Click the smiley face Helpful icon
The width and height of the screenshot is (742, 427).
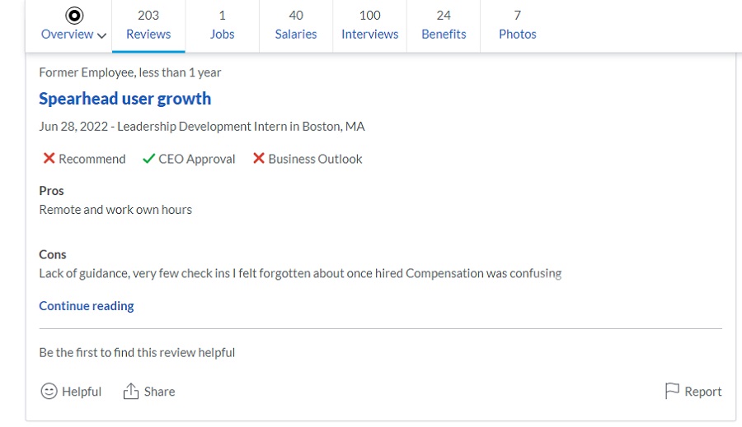coord(49,391)
